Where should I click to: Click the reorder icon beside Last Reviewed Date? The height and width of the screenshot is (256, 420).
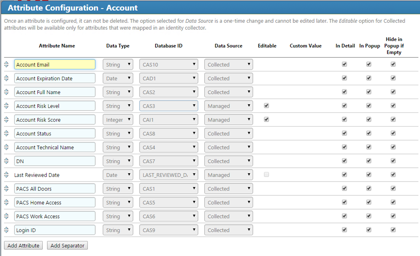tap(6, 174)
